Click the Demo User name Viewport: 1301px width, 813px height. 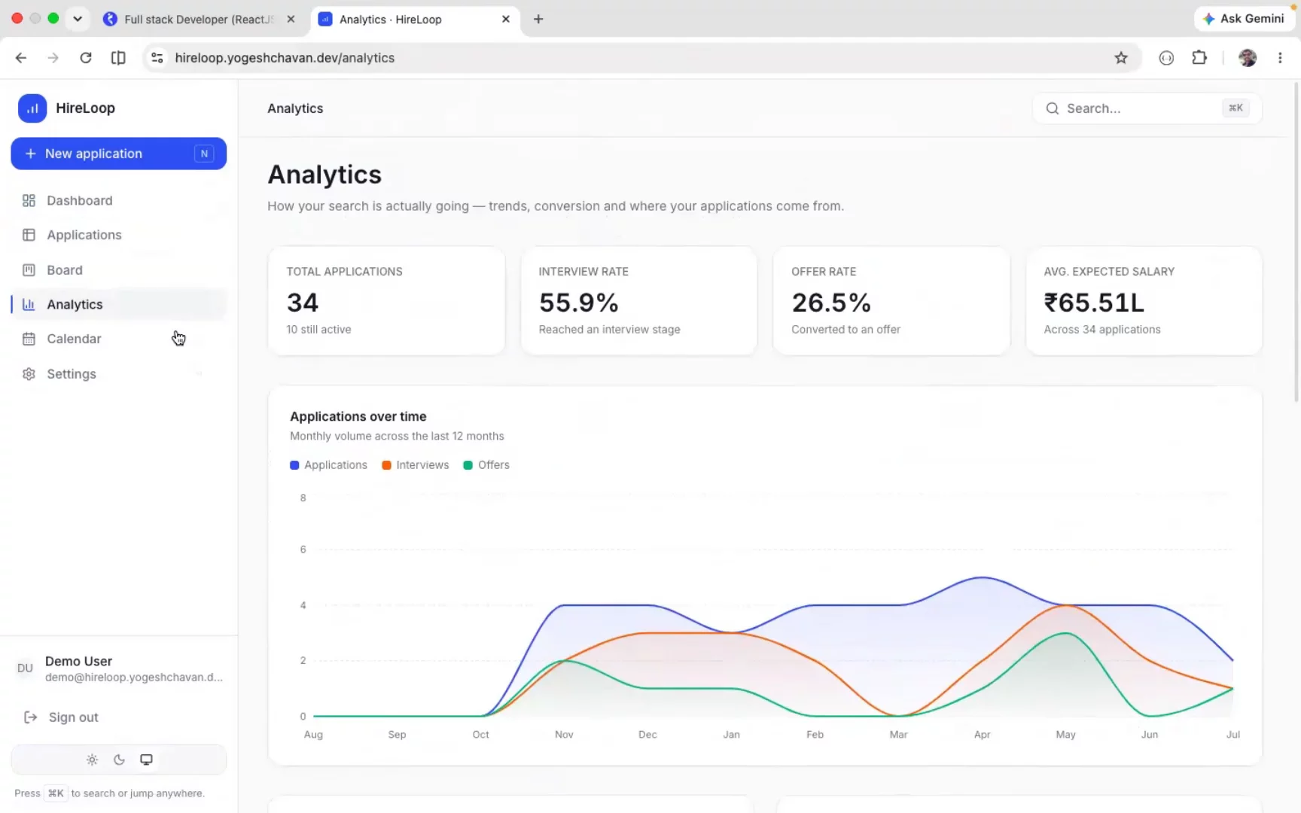tap(78, 661)
